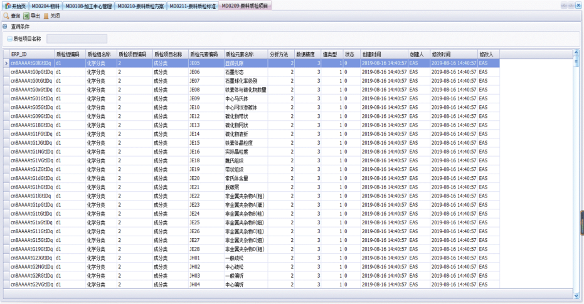This screenshot has height=304, width=584.
Task: Select cell JE26 element code
Action: [x=206, y=231]
